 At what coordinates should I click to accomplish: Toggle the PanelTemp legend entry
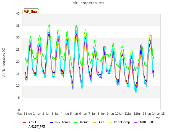click(x=119, y=122)
